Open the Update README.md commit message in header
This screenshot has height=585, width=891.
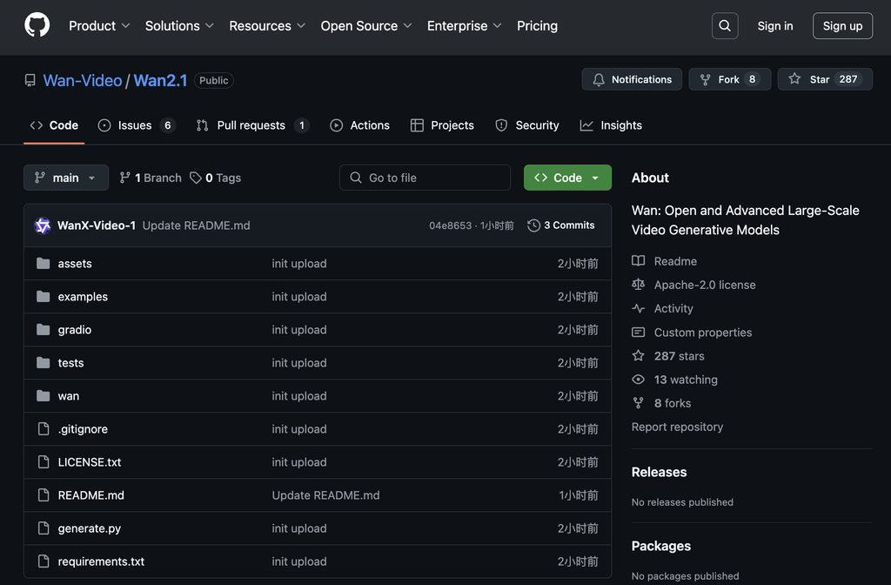pyautogui.click(x=196, y=225)
